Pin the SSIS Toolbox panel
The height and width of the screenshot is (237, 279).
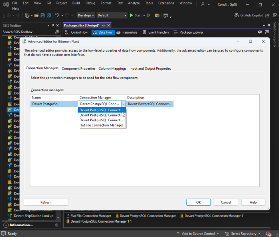(x=53, y=25)
